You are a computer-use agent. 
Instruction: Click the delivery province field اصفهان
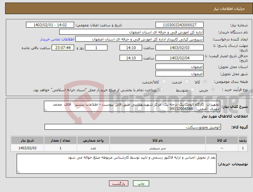(x=180, y=66)
